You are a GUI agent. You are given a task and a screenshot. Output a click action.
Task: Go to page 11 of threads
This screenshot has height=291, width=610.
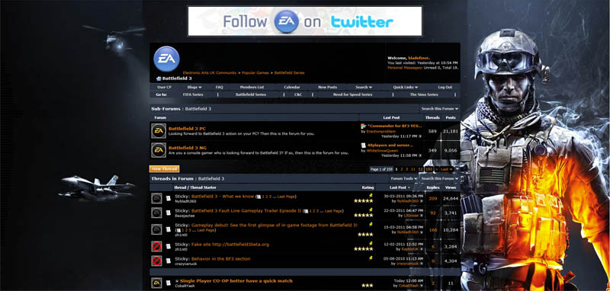[413, 169]
